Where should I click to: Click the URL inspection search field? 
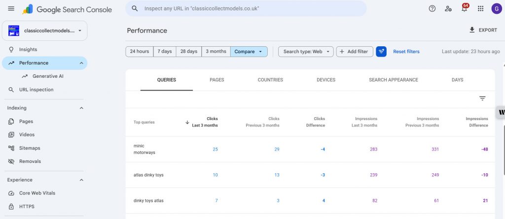[246, 9]
